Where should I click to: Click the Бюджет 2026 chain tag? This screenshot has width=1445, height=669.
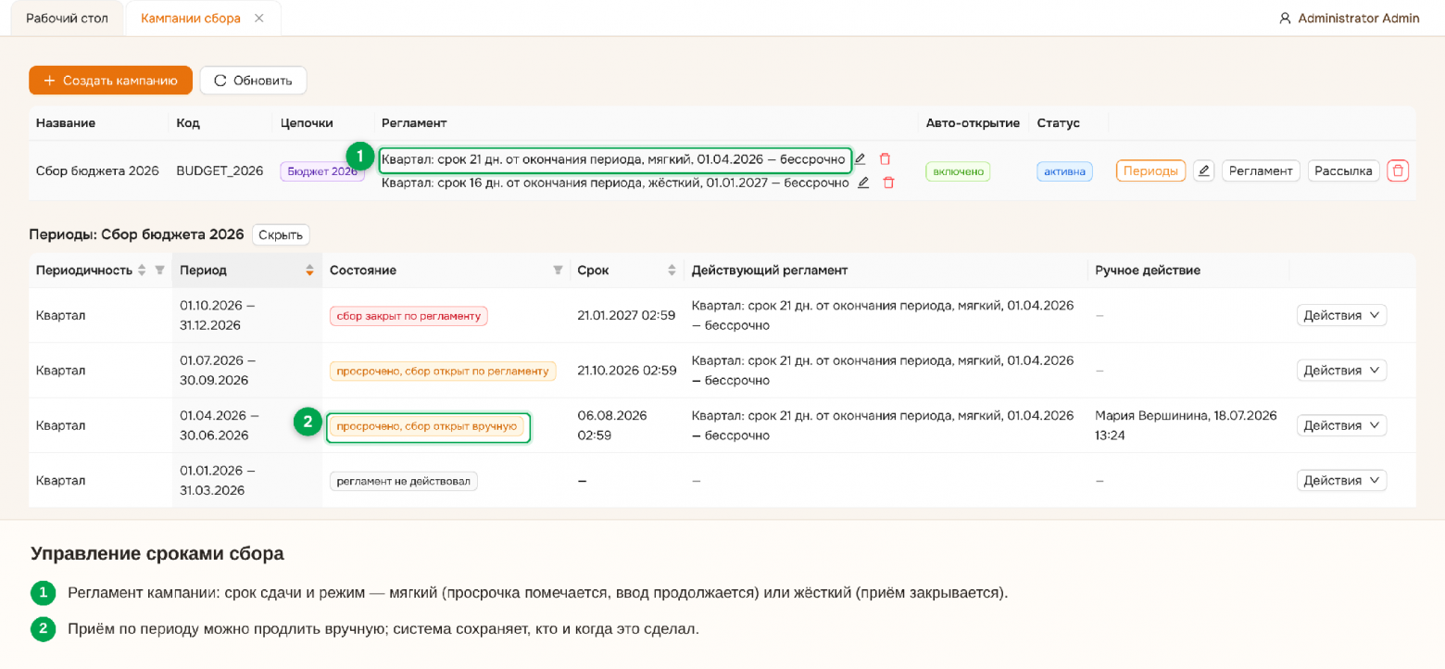coord(321,171)
